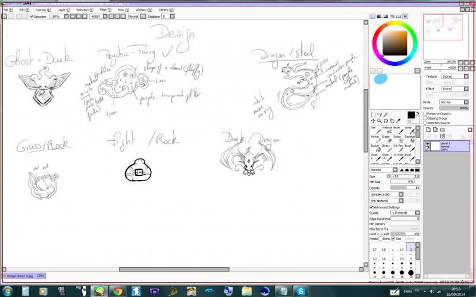Adjust the brush Density slider

point(405,188)
